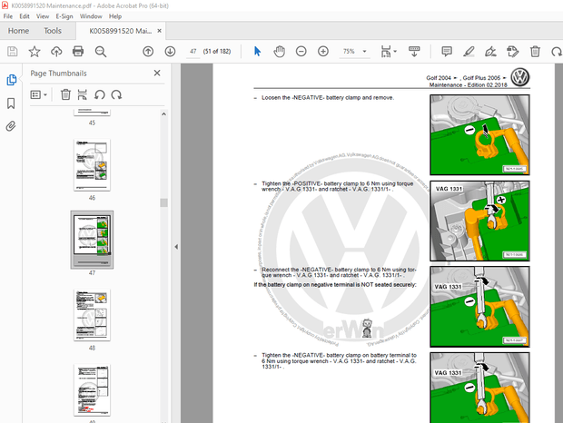
Task: Select the K0058991520 Mai... document tab
Action: pos(120,31)
